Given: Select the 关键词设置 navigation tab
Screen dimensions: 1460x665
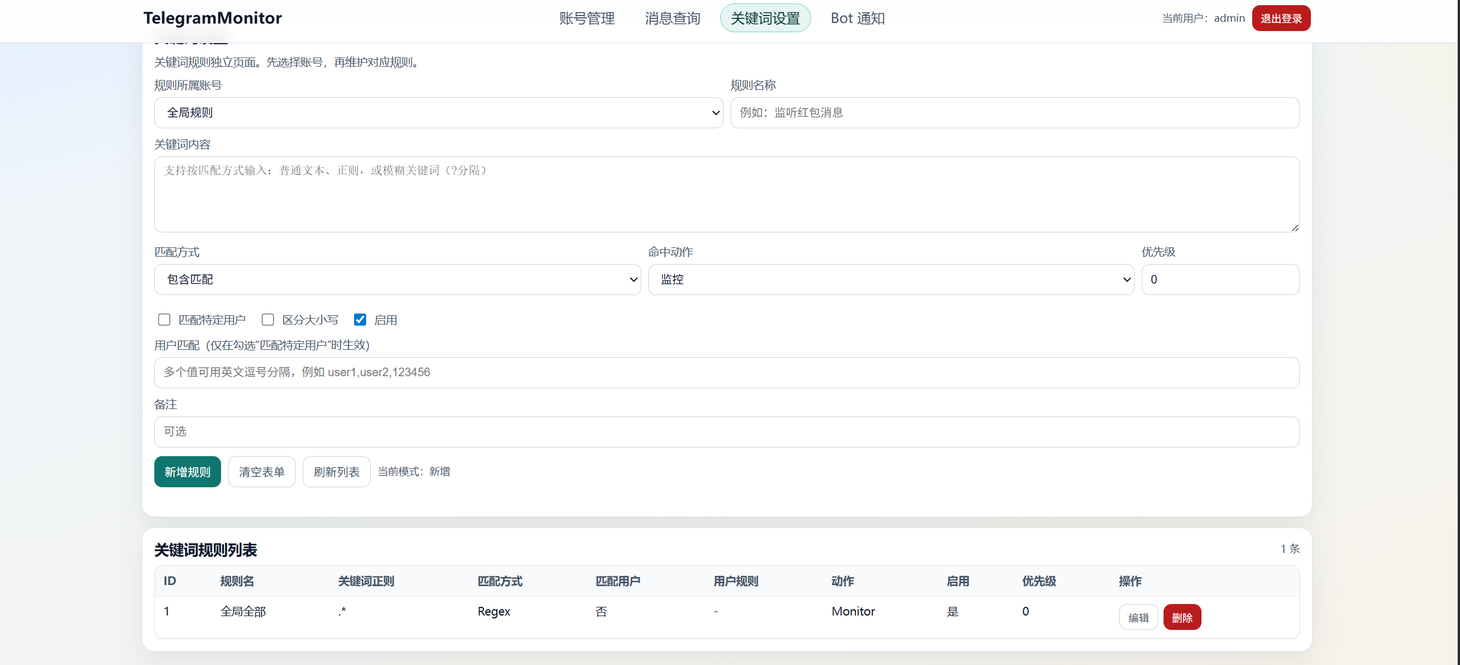Looking at the screenshot, I should pos(765,18).
